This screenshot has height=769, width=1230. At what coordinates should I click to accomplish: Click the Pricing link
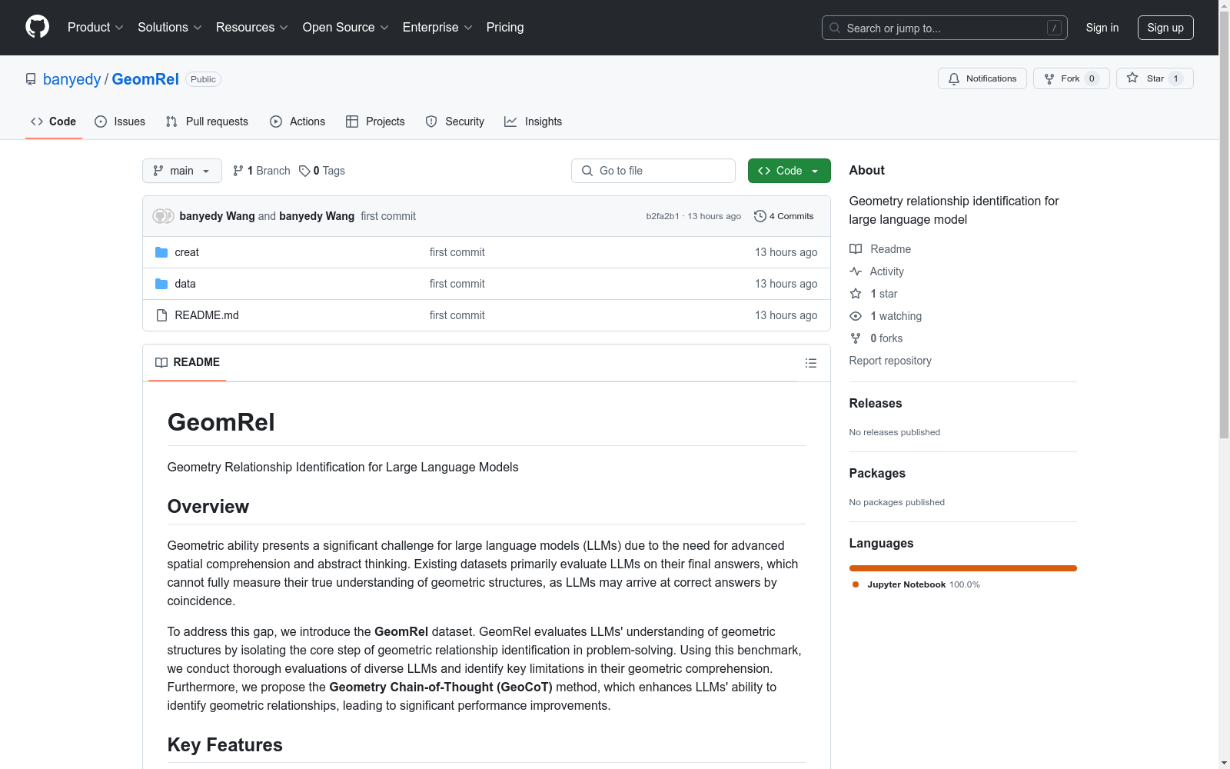[505, 28]
